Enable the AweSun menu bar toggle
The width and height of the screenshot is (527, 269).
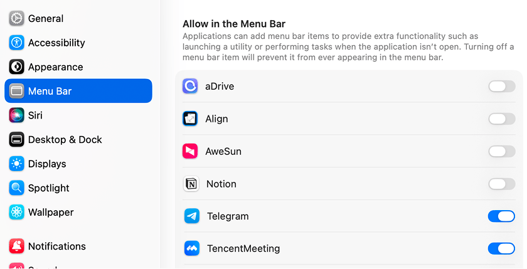pyautogui.click(x=502, y=152)
